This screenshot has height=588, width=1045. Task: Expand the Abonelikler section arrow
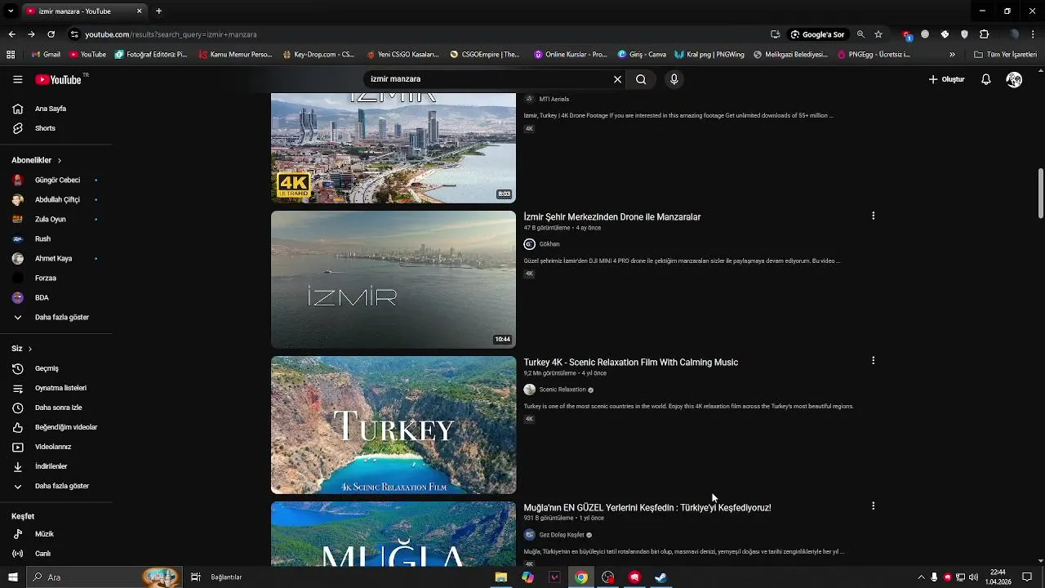pyautogui.click(x=59, y=160)
